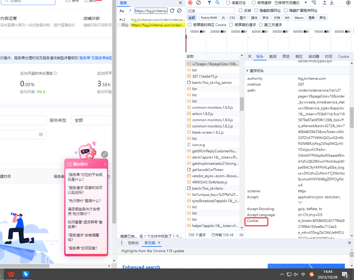This screenshot has height=280, width=354.
Task: Switch to 载荷 tab
Action: (273, 57)
